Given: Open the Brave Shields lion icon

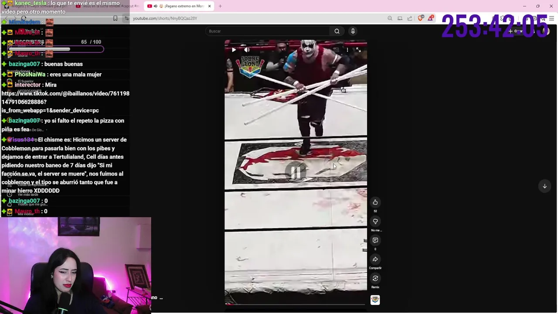Looking at the screenshot, I should [x=420, y=18].
